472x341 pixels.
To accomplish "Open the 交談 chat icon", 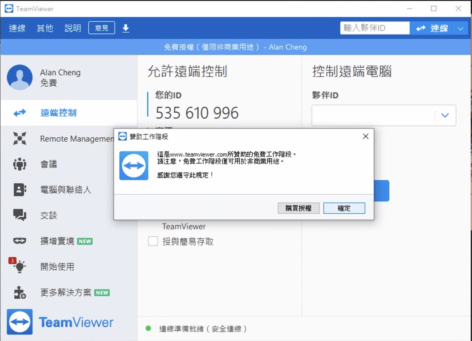I will (20, 215).
